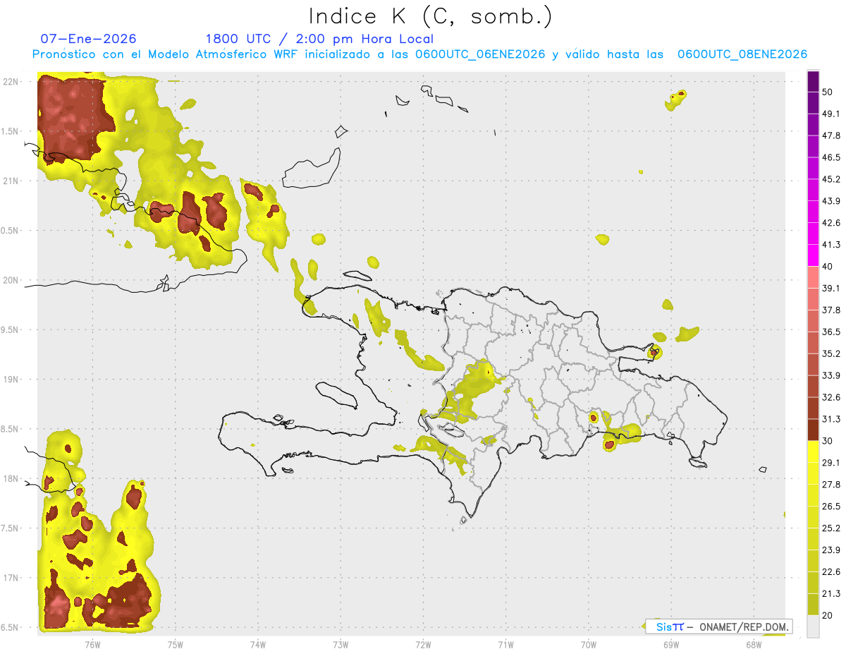Screen dimensions: 846x654
Task: Click the dark purple swatch atop the colorbar
Action: point(813,82)
